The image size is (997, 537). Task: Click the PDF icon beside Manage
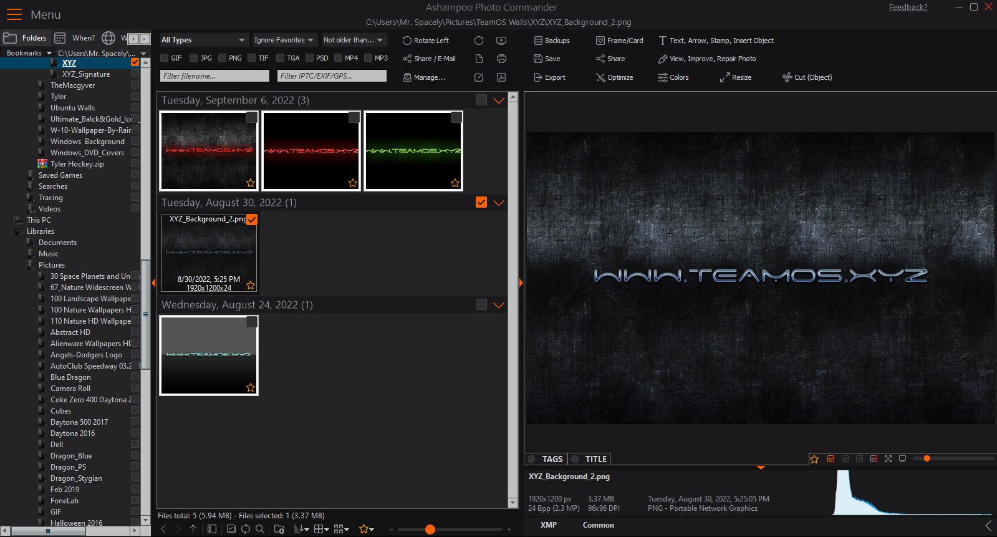(501, 77)
